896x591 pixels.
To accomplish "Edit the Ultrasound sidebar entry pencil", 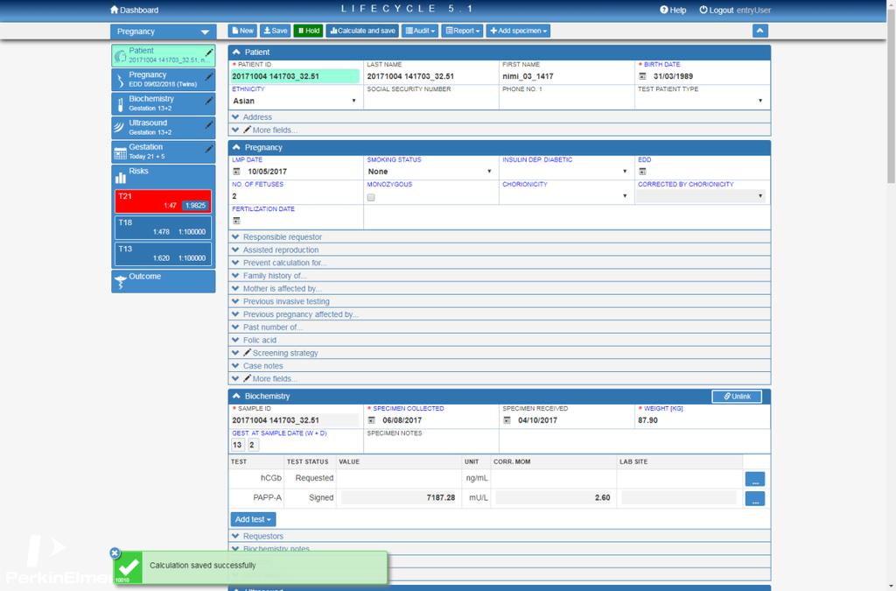I will click(x=209, y=124).
